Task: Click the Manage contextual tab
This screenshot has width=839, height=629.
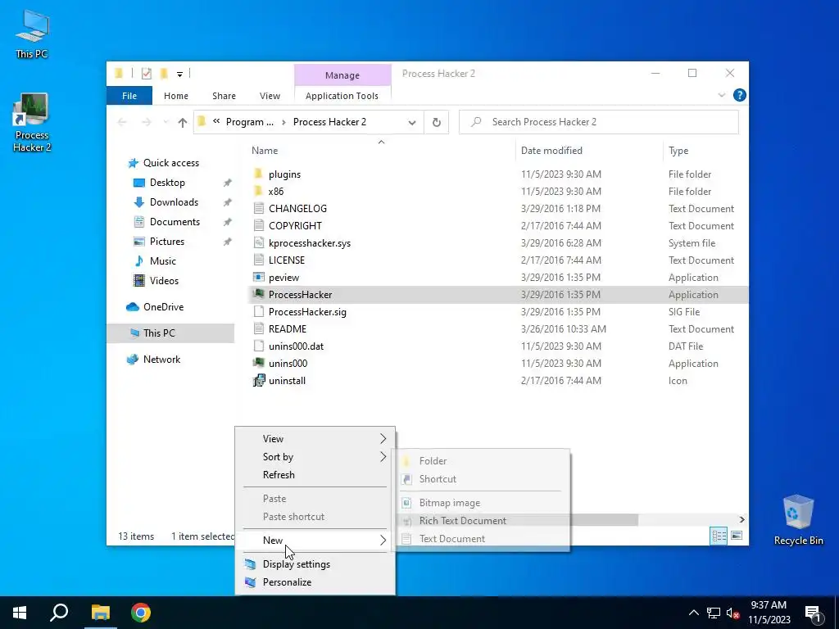Action: [342, 75]
